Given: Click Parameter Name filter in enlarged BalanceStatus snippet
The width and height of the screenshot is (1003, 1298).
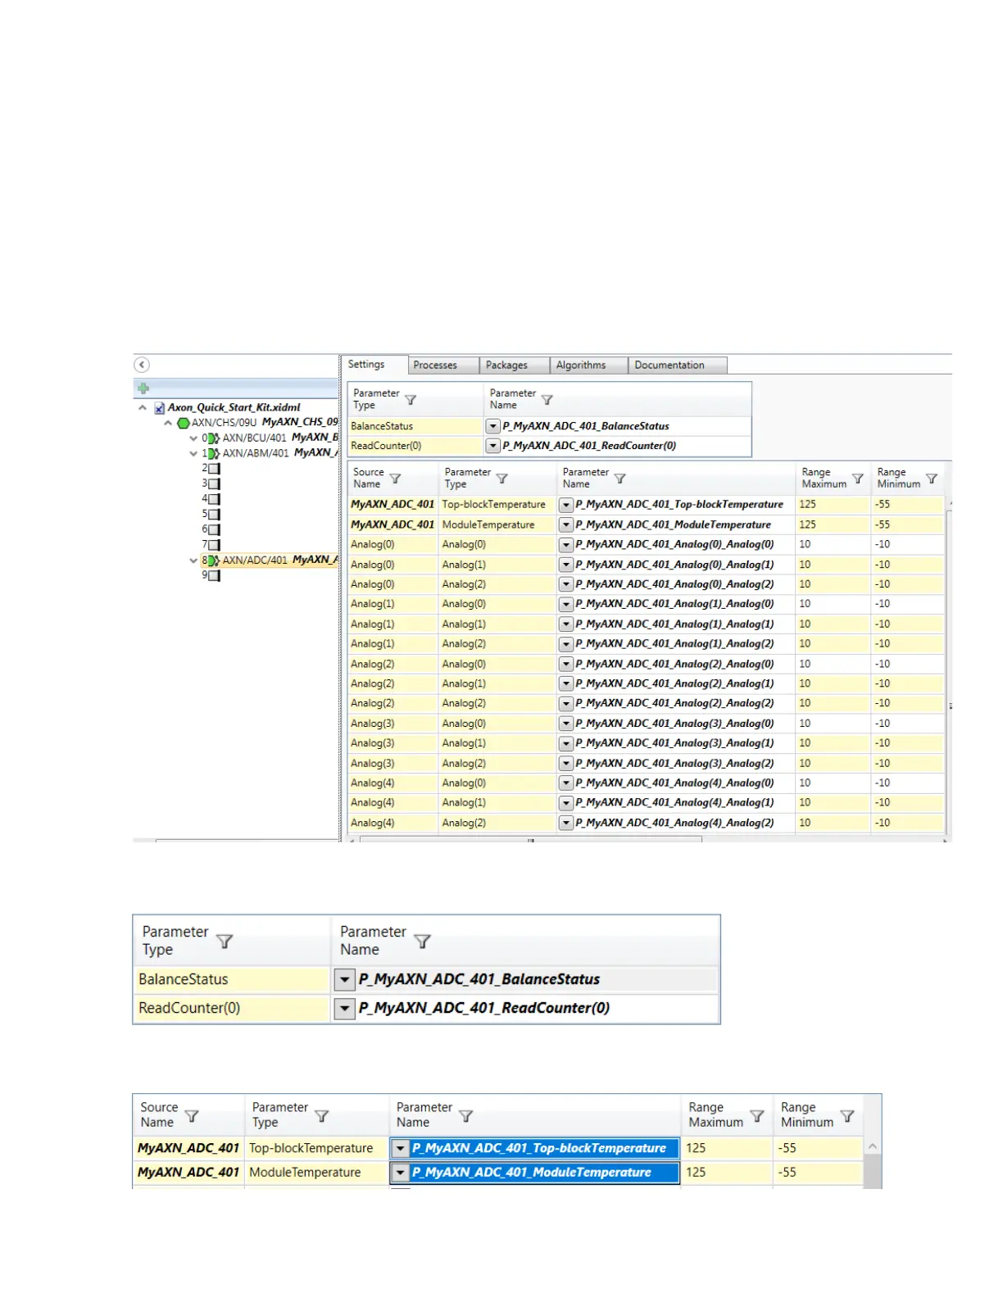Looking at the screenshot, I should pos(422,942).
